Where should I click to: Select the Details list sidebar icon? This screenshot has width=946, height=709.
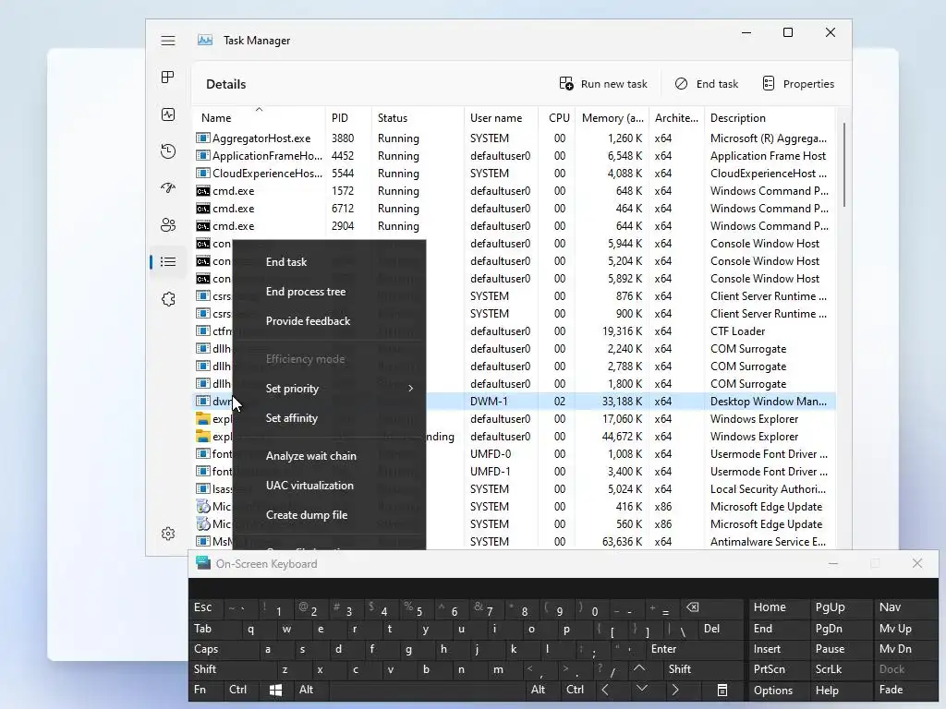(168, 261)
